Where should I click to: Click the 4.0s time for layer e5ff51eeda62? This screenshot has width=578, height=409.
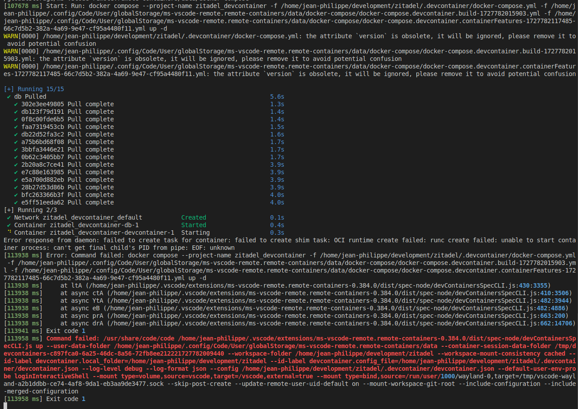pyautogui.click(x=277, y=202)
